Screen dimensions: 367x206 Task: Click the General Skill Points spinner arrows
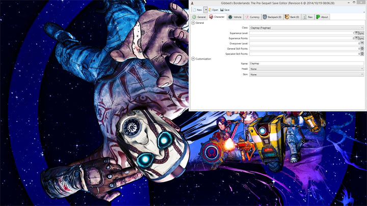coord(362,49)
